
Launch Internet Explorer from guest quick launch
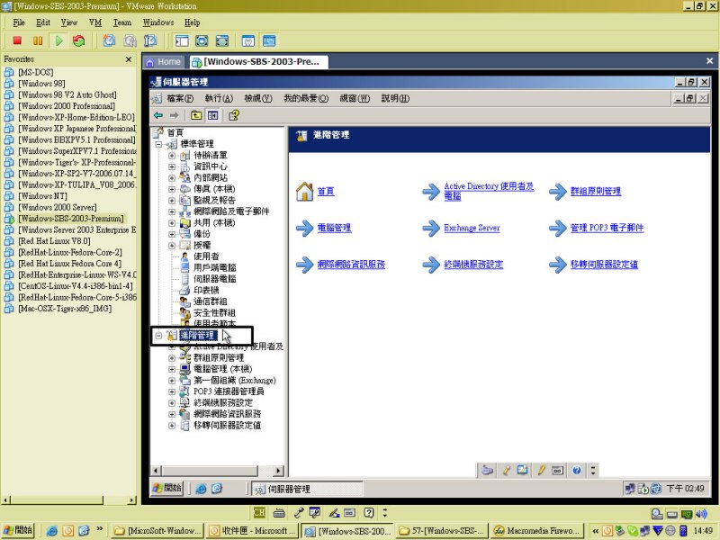201,489
